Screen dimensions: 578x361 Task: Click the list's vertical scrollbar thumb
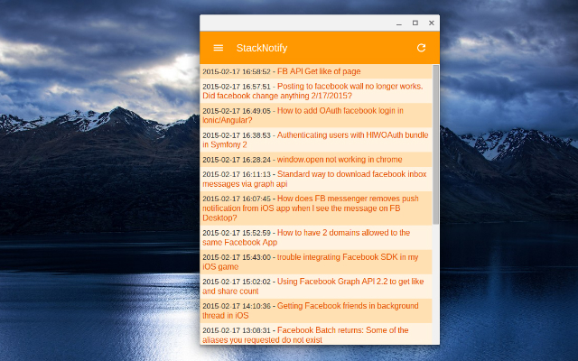435,144
